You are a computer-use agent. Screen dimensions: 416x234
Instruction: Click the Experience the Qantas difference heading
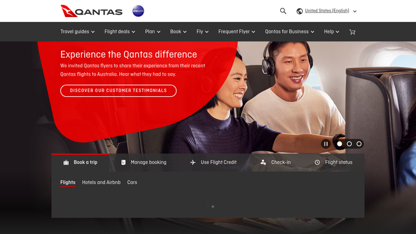pos(129,54)
